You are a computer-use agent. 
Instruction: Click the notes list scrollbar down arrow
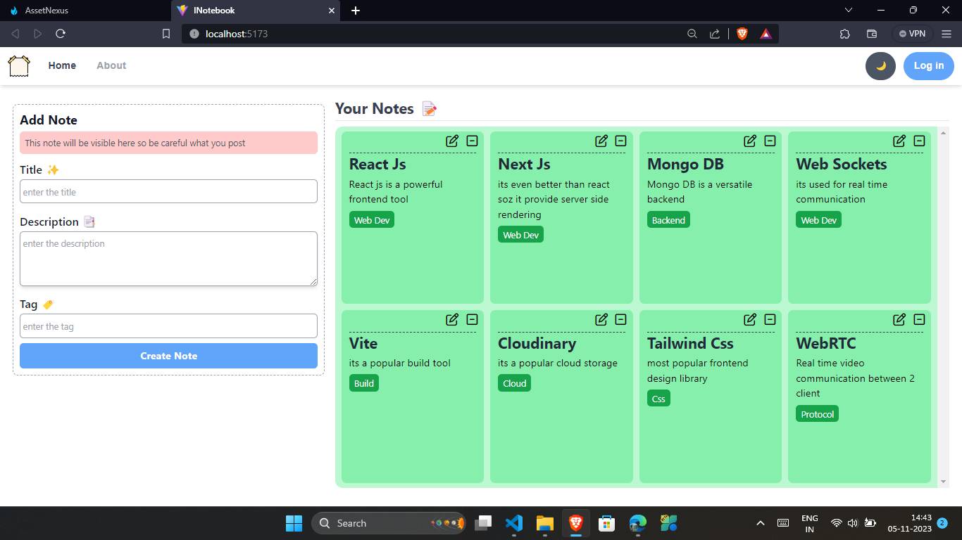click(944, 482)
